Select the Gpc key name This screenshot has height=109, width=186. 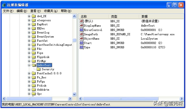[39, 94]
